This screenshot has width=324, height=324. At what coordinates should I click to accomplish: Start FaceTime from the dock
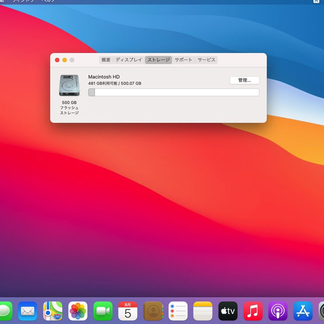103,311
